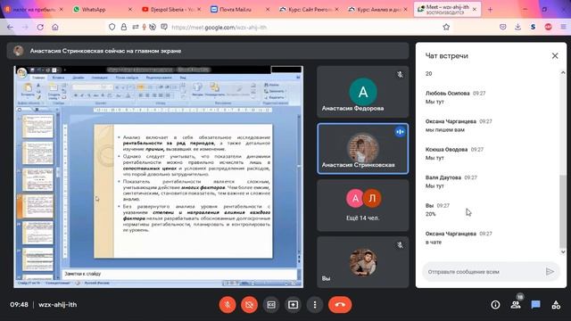Click the site lock icon in address bar
Screen dimensions: 571x321
click(x=124, y=27)
